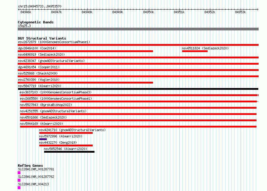Screen dimensions: 267x191
Task: Open the nsv6501666 (Sedlazeck2020) label
Action: coord(43,117)
